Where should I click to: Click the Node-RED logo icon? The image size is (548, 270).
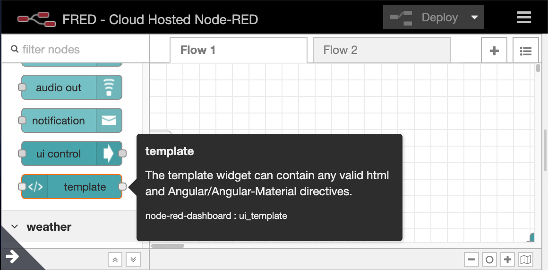[x=37, y=19]
